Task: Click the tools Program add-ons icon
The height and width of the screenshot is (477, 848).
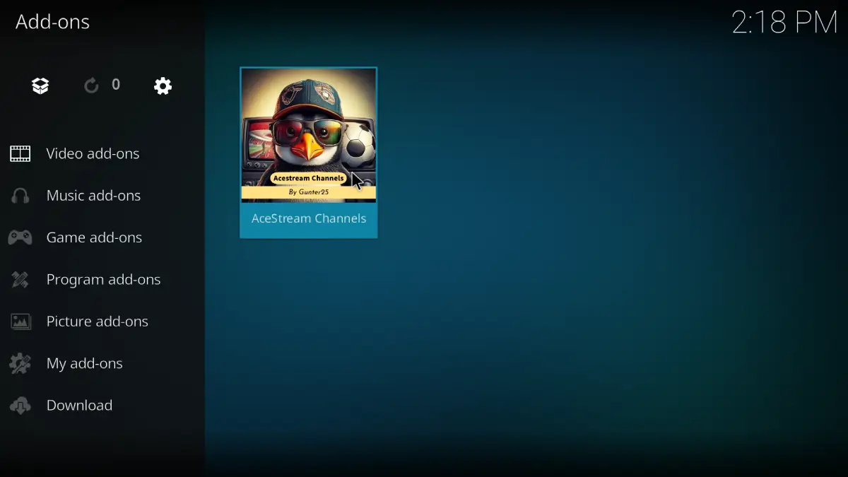Action: pyautogui.click(x=20, y=280)
